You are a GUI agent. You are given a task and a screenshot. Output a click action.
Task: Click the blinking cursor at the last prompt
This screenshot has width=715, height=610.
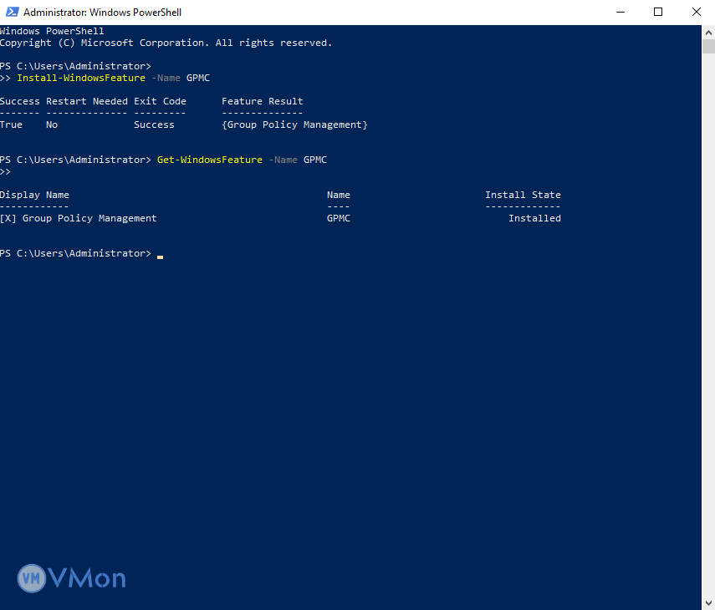pos(160,254)
